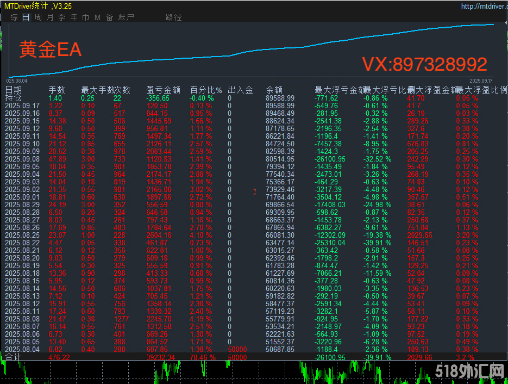
Task: Open the 周 weekly statistics tab
Action: [x=38, y=17]
